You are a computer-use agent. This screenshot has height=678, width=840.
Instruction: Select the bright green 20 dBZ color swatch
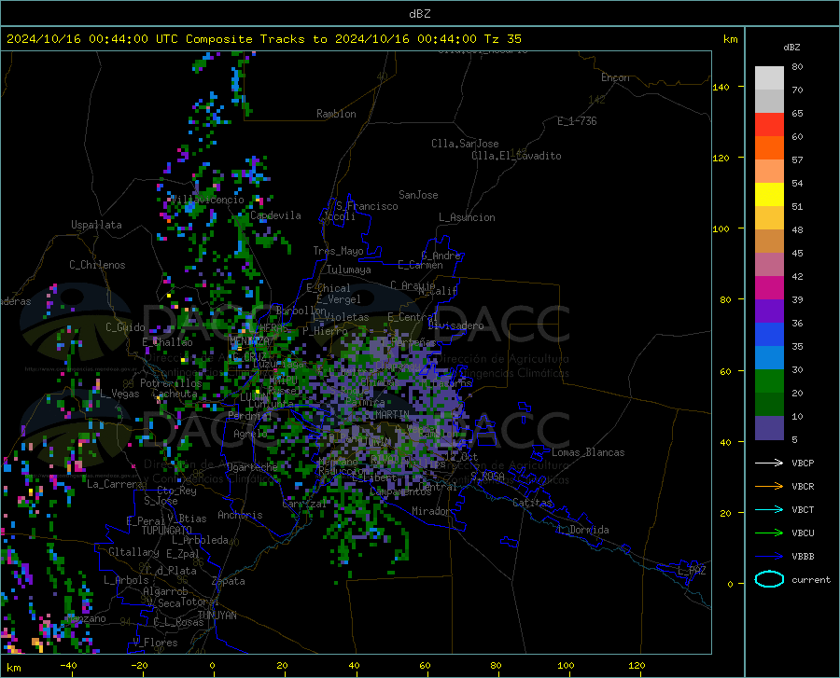coord(769,381)
